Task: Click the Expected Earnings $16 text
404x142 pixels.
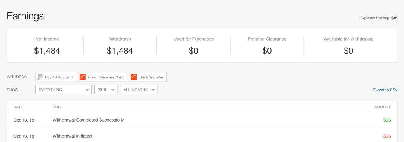Action: pos(379,18)
